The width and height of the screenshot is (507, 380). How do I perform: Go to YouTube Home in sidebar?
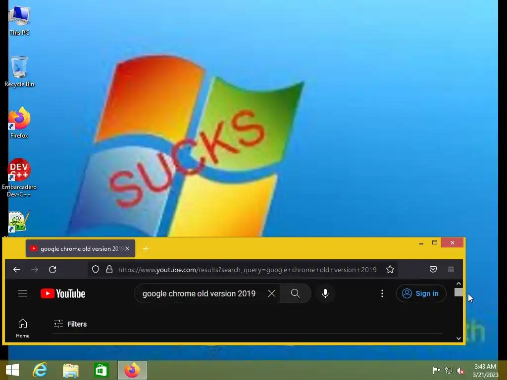pos(23,328)
